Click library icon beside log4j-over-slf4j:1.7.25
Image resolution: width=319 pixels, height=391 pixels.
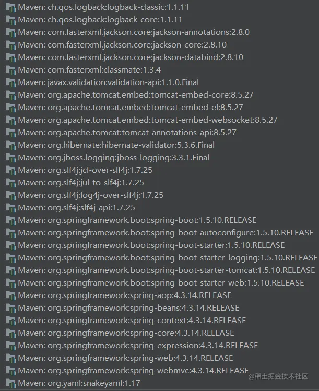point(10,195)
